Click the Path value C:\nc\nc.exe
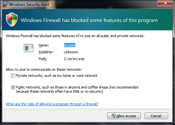The width and height of the screenshot is (175, 125). click(74, 59)
